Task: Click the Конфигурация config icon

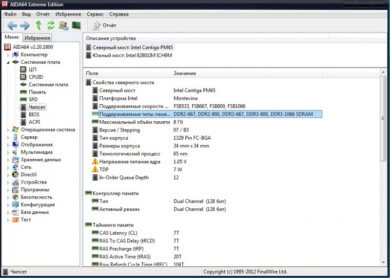Action: (16, 204)
